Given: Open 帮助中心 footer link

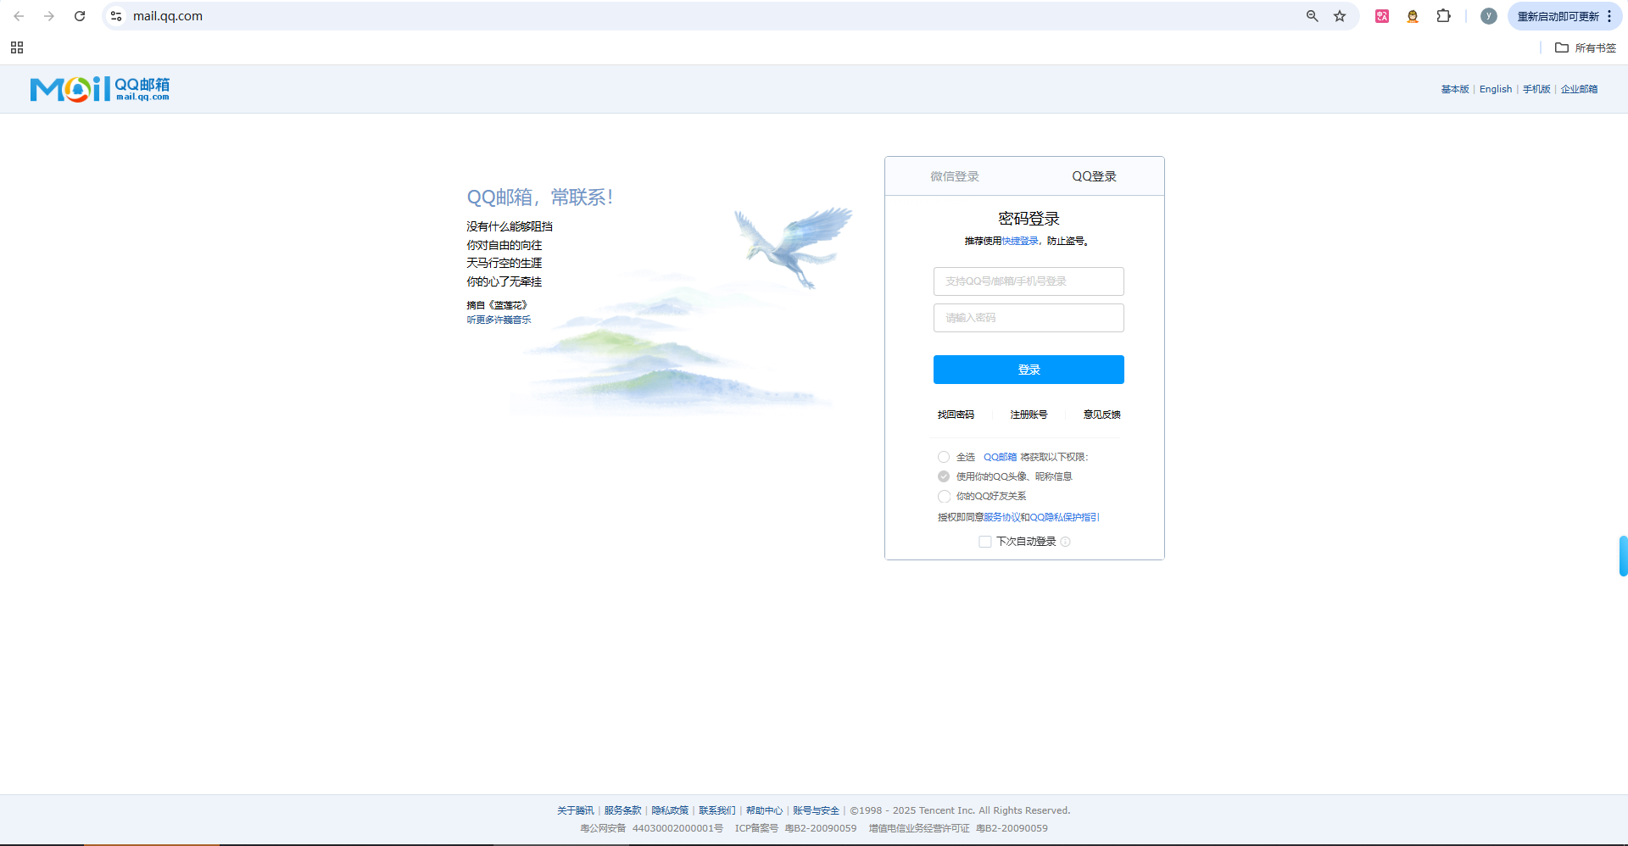Looking at the screenshot, I should coord(764,810).
